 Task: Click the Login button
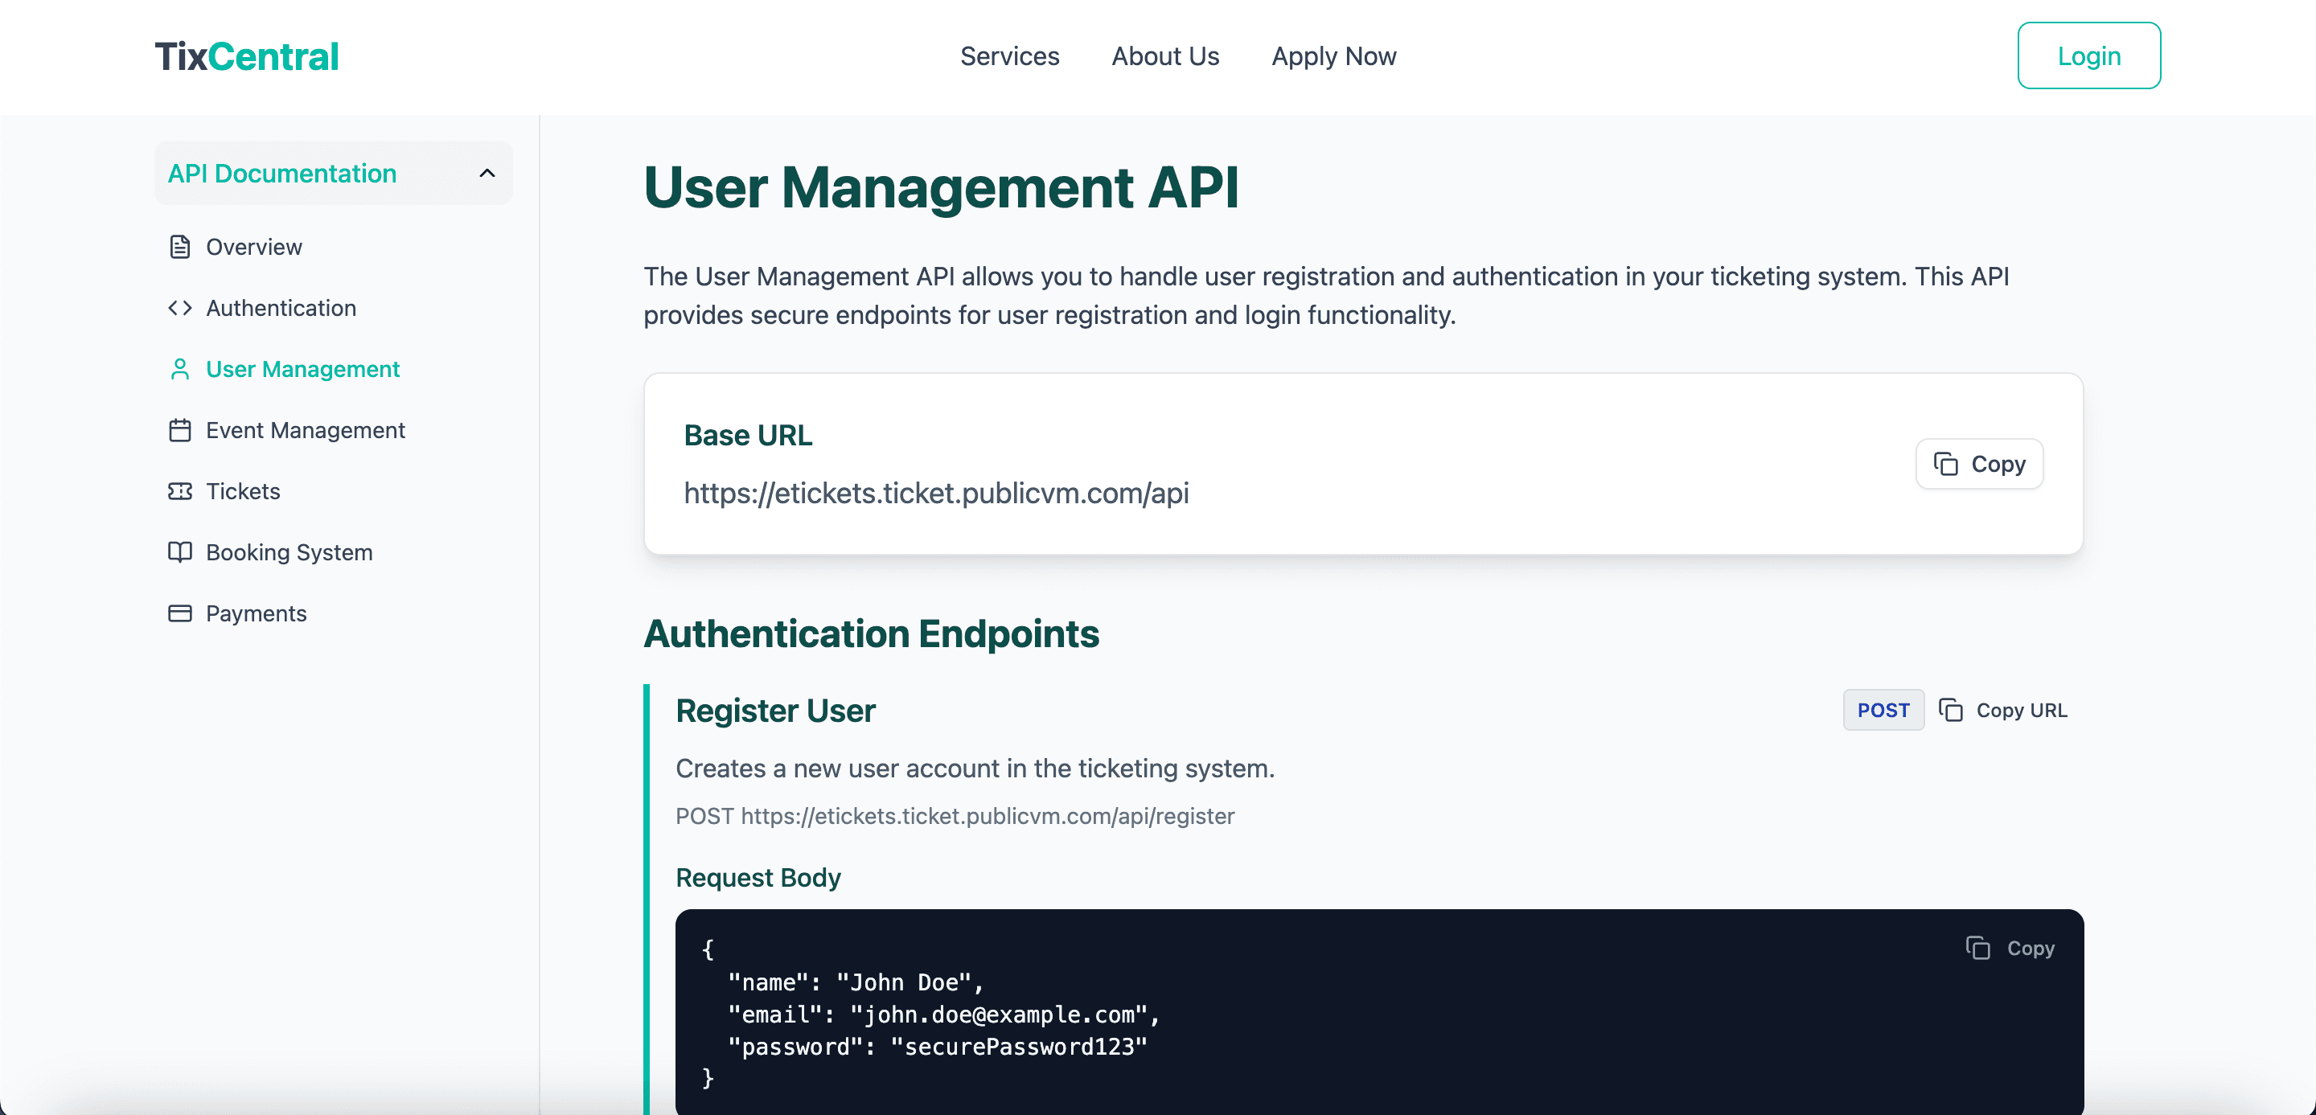coord(2089,55)
